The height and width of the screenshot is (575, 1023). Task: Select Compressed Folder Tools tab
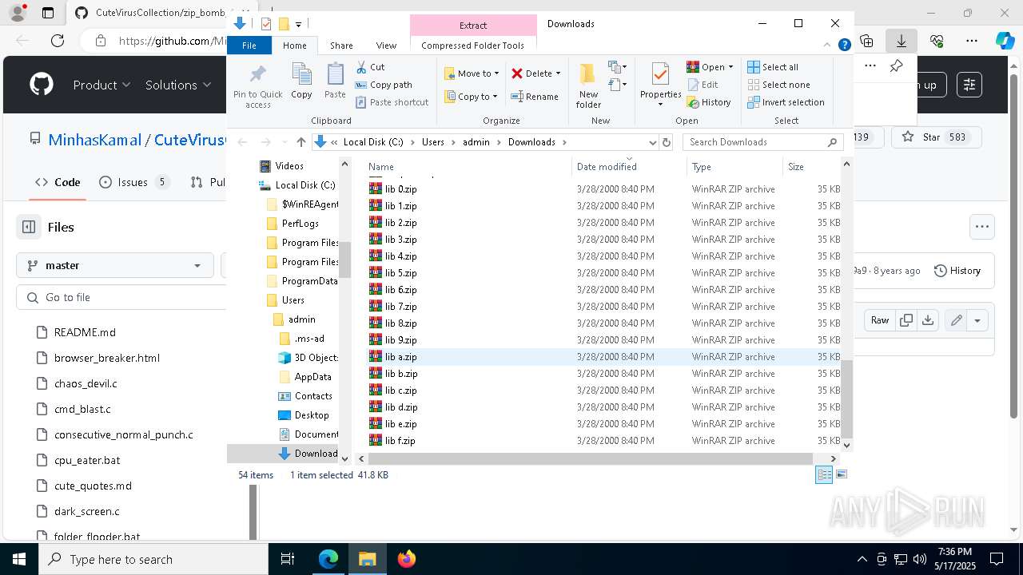tap(473, 46)
